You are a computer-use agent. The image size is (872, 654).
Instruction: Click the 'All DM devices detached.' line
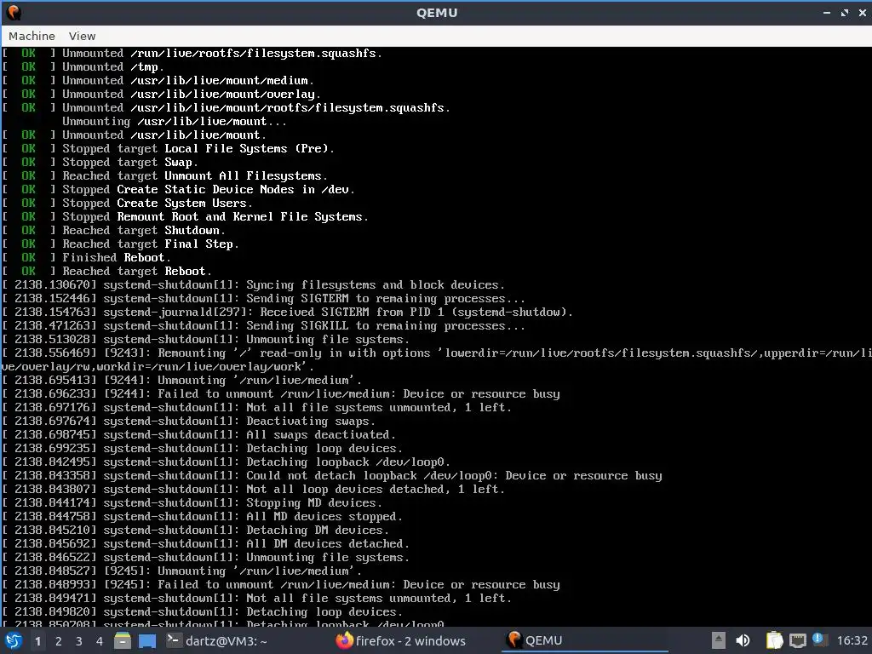tap(206, 544)
